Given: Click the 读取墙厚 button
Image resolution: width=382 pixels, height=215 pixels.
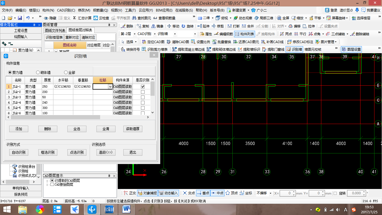Looking at the screenshot, I should click(133, 129).
